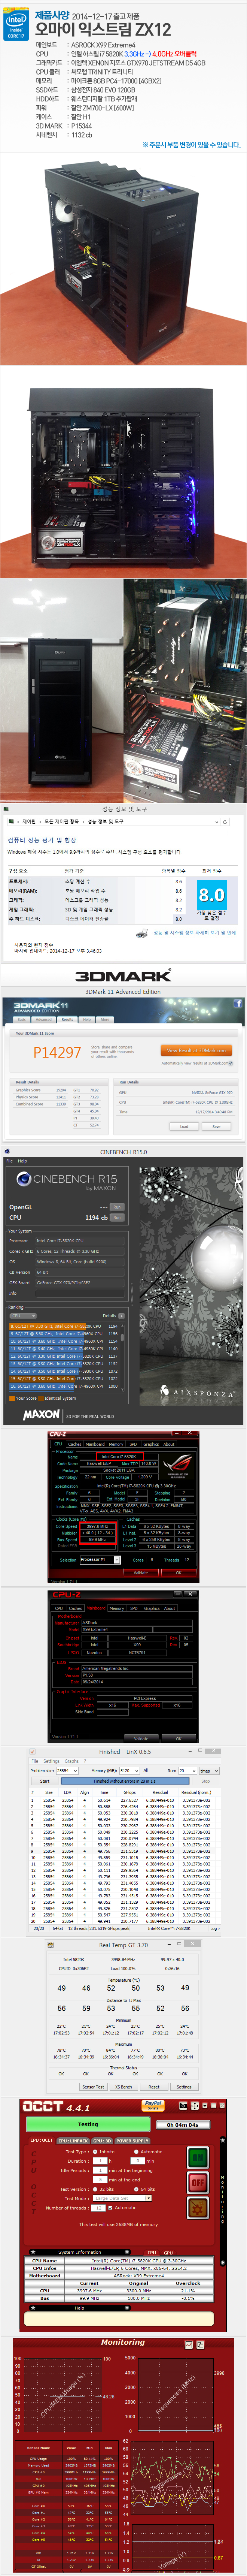The height and width of the screenshot is (2576, 247).
Task: Open the Help menu in Cinebench R15
Action: click(22, 1161)
